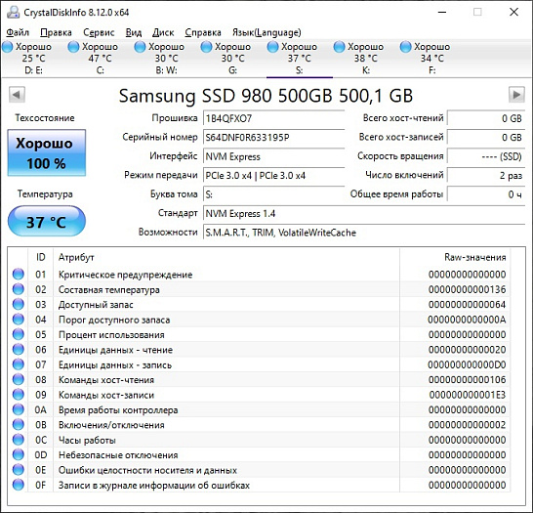Go to next disk with right arrow
Viewport: 533px width, 513px height.
point(516,94)
